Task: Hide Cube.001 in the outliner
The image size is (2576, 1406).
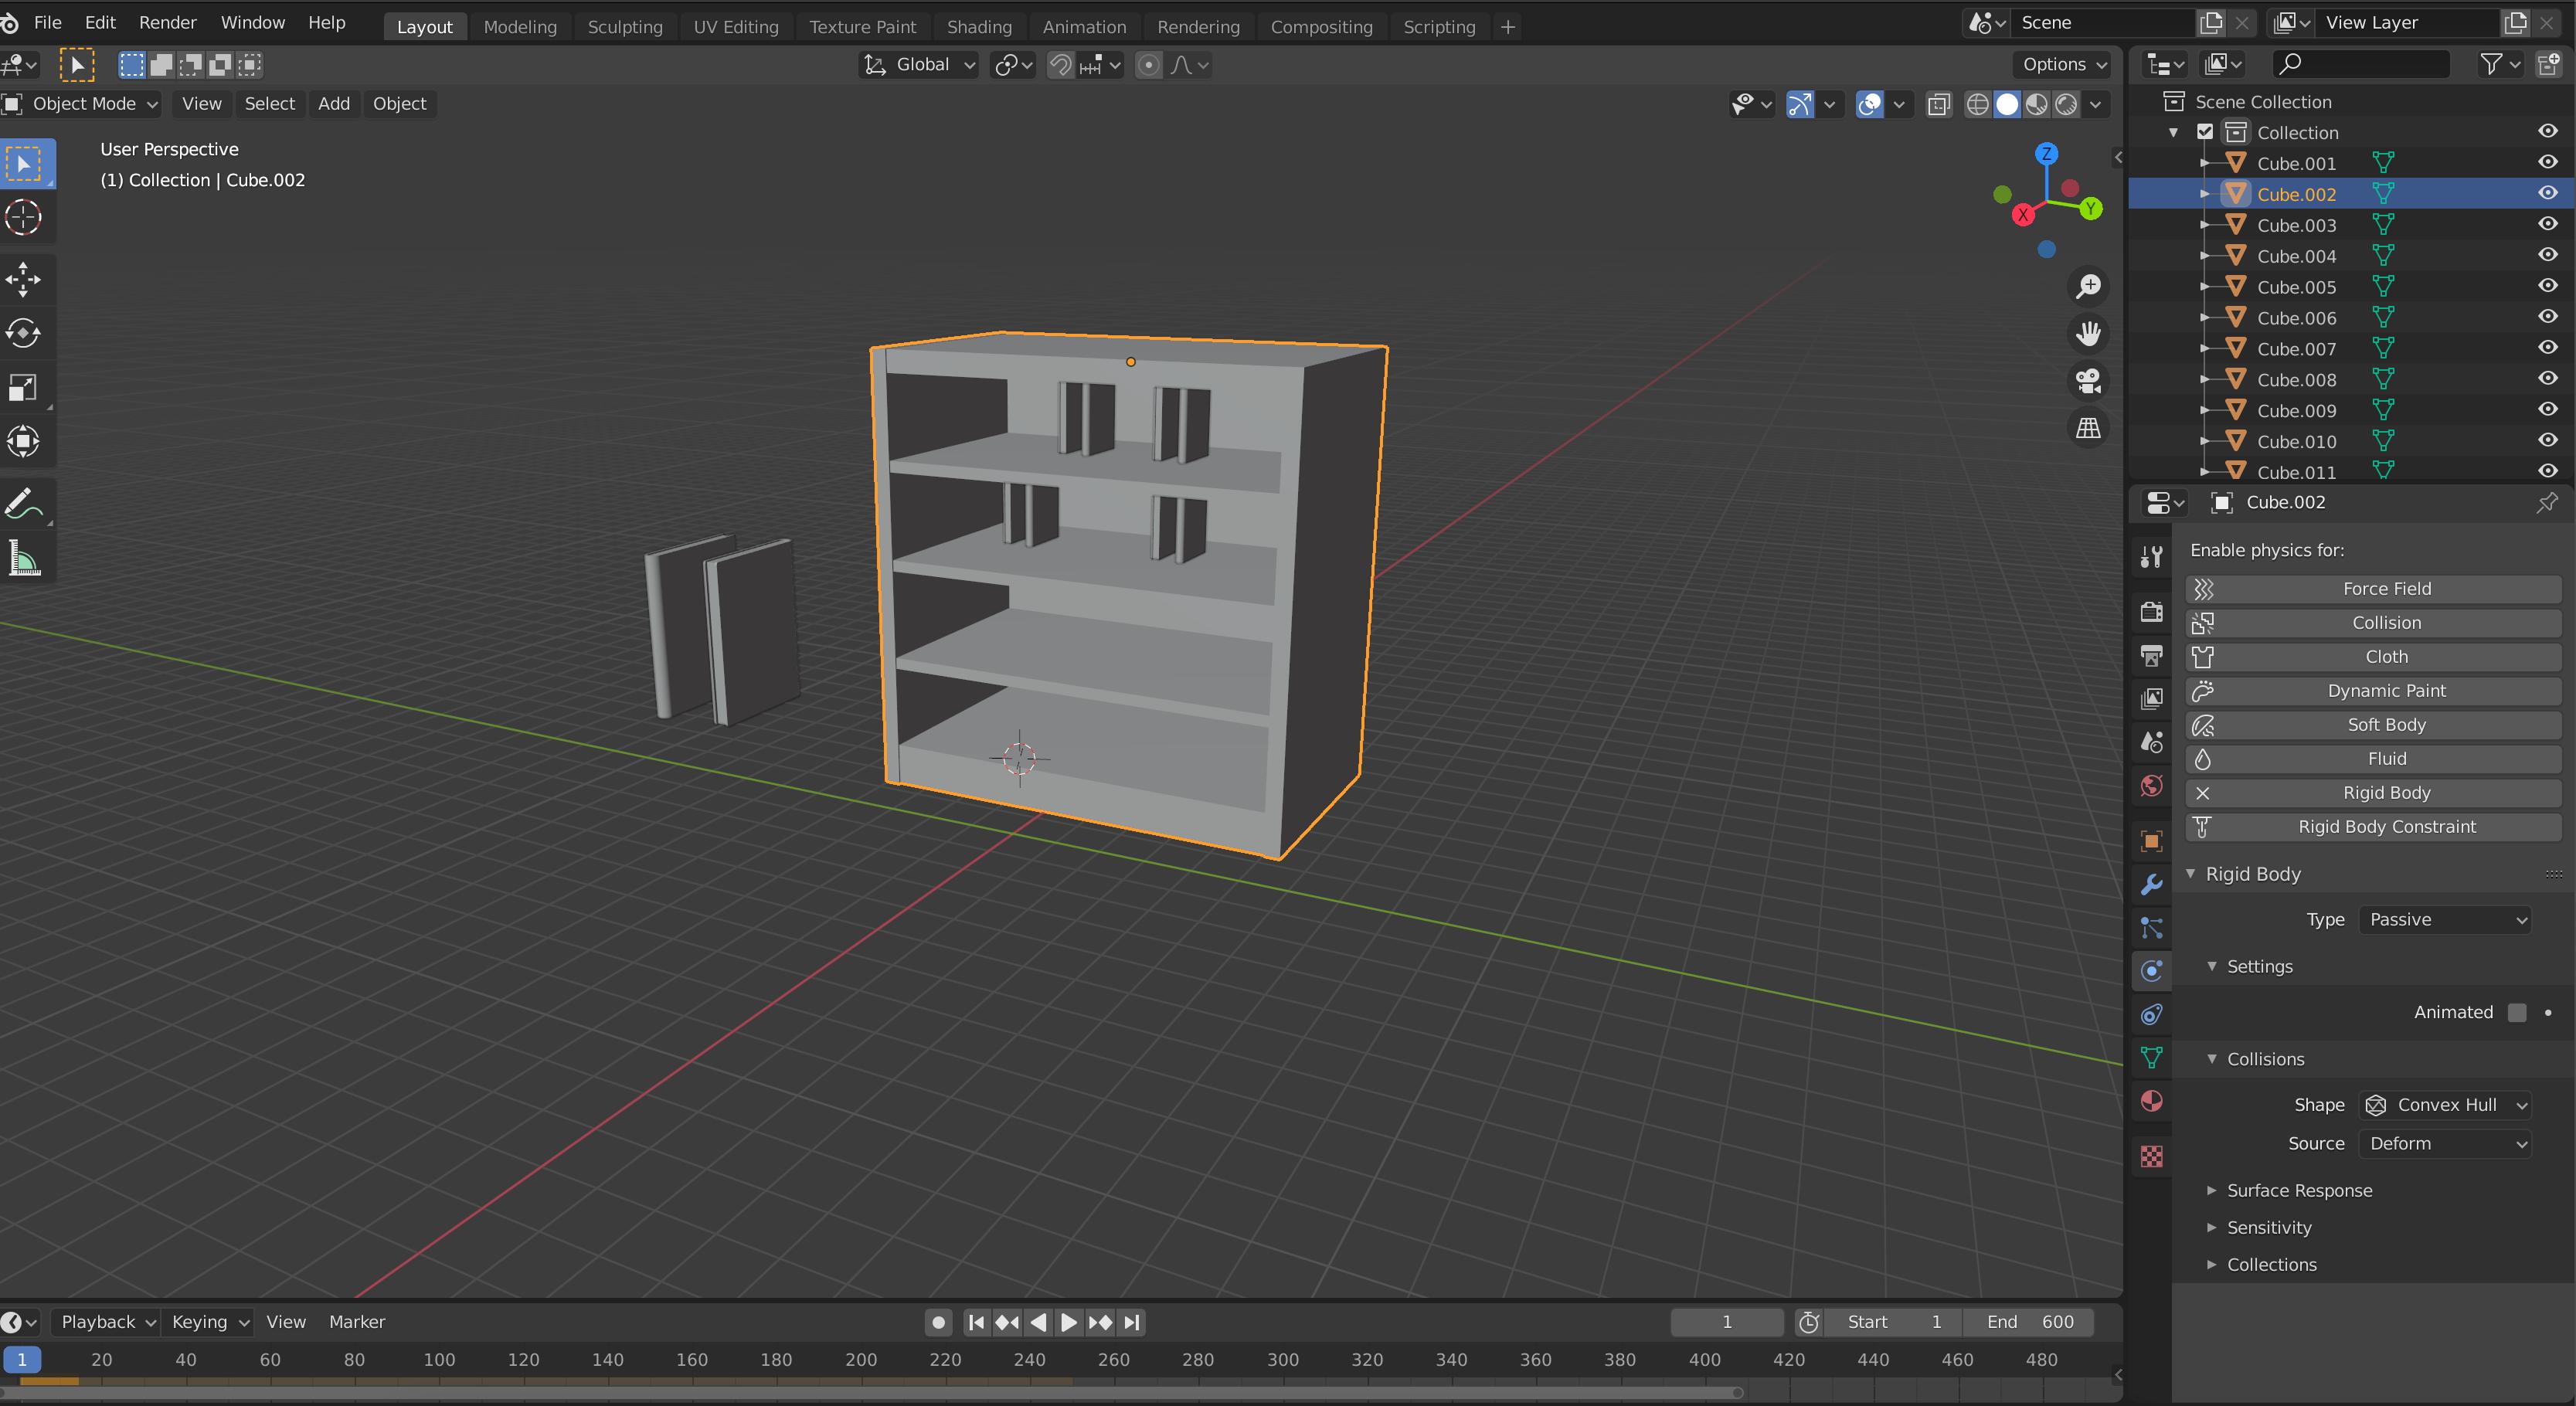Action: (x=2547, y=162)
